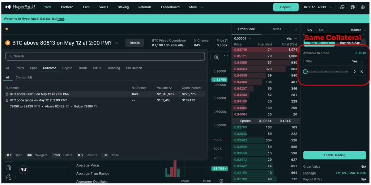Switch to the Trades tab
Image resolution: width=371 pixels, height=185 pixels.
click(x=276, y=29)
